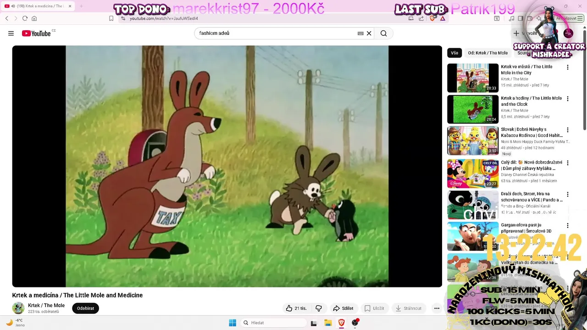587x330 pixels.
Task: Go to the YouTube home logo
Action: click(x=36, y=33)
